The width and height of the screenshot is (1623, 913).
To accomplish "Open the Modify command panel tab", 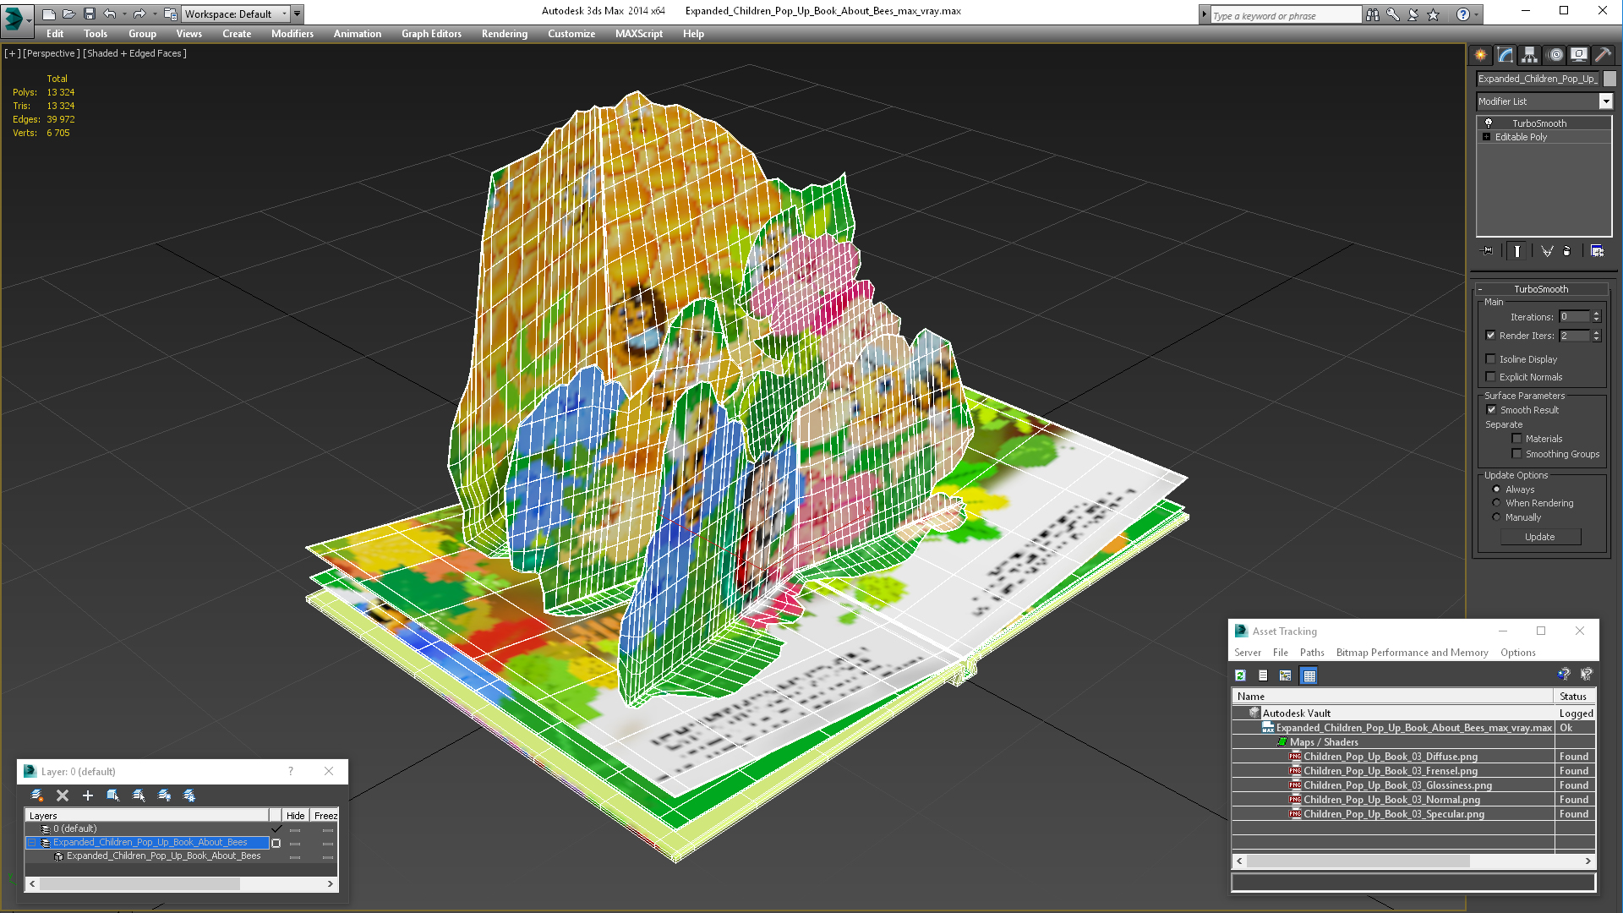I will pos(1506,55).
